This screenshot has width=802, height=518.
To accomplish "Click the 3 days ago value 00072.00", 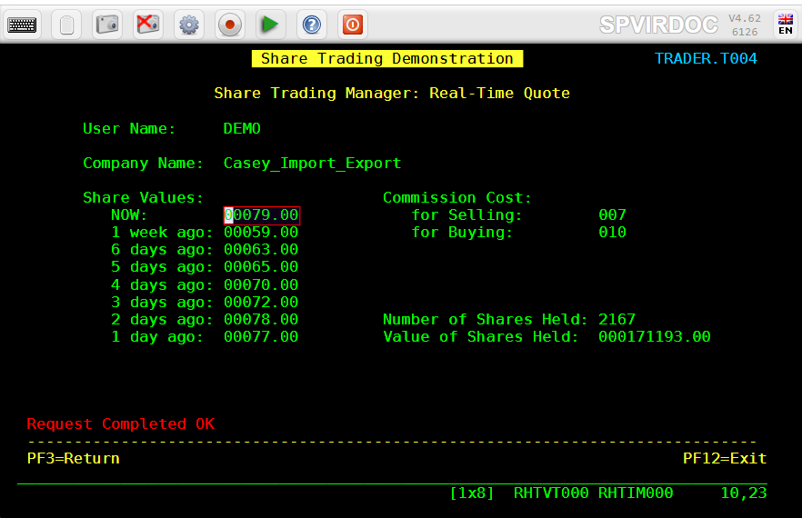I will pos(261,303).
